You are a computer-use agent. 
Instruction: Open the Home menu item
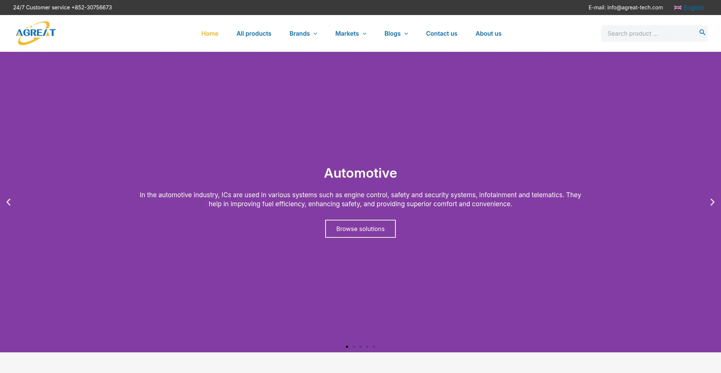tap(210, 33)
